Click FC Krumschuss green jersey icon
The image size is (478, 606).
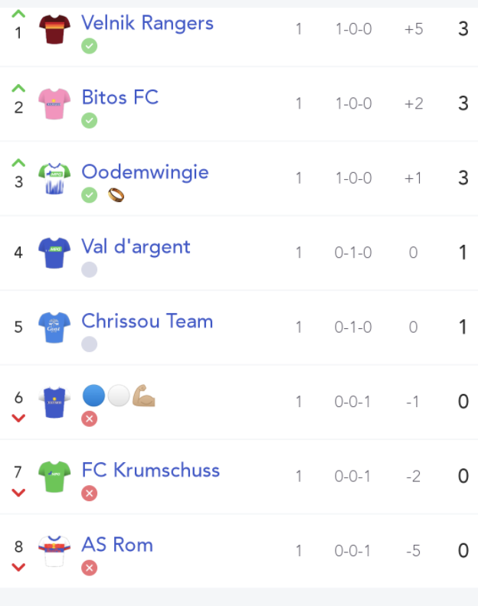point(54,477)
